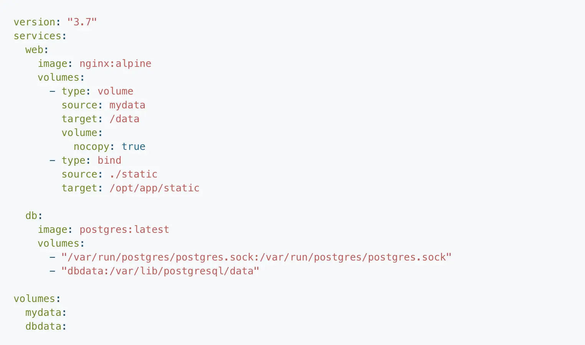Click the postgres.sock volume mapping string
This screenshot has height=345, width=585.
[x=256, y=257]
